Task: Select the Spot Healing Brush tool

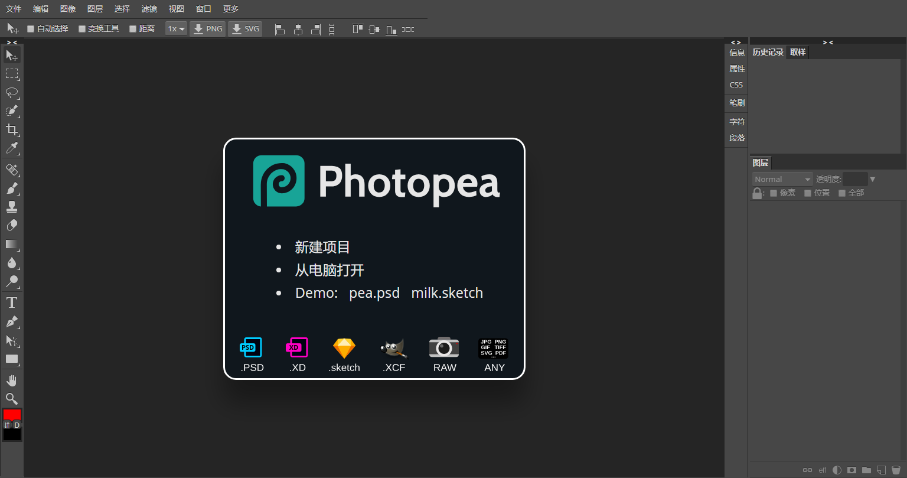Action: pos(12,170)
